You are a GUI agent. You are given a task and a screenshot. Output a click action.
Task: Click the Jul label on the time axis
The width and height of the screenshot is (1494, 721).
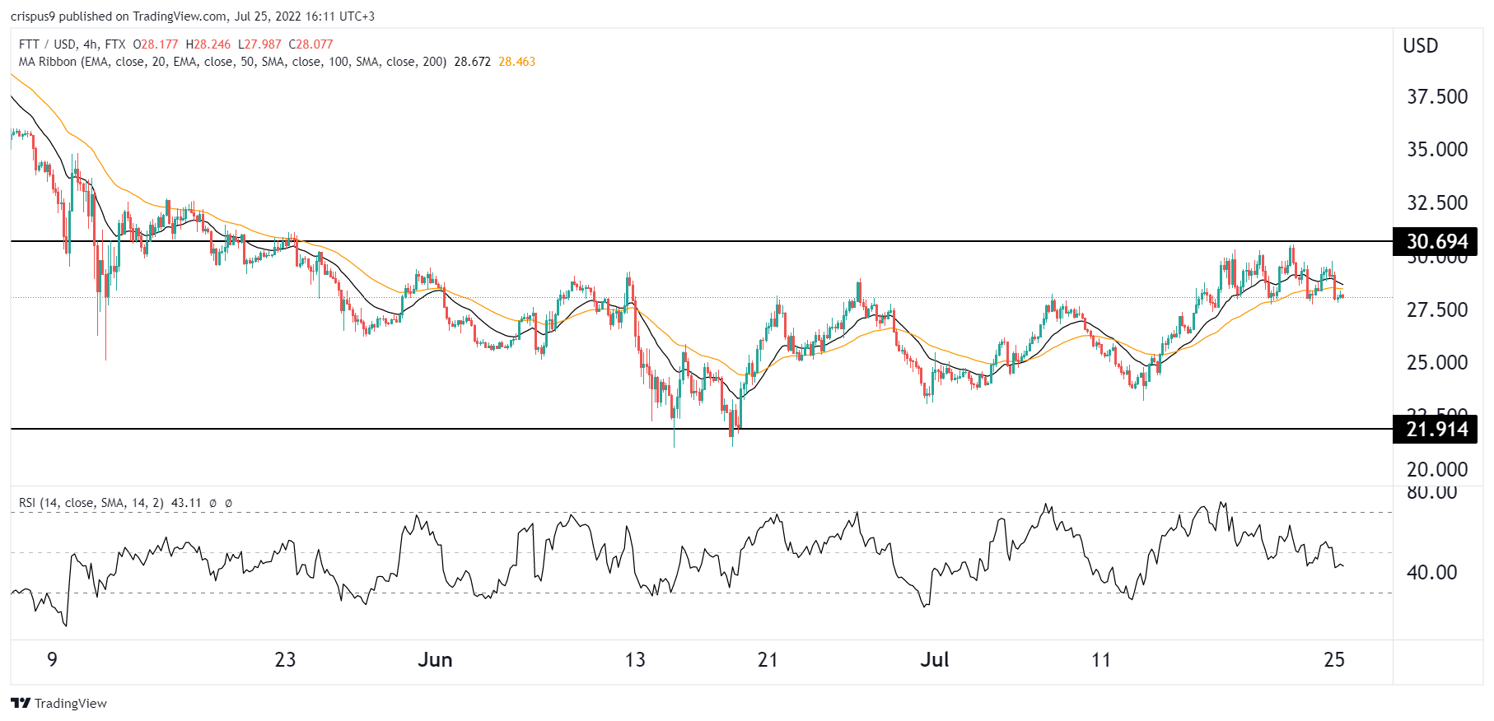pos(935,660)
